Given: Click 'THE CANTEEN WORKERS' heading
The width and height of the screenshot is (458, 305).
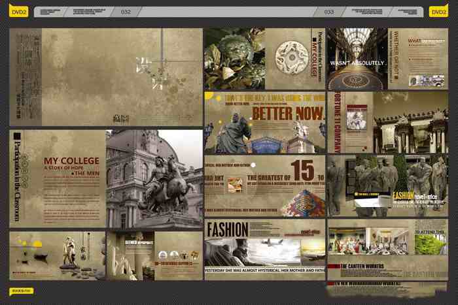Looking at the screenshot, I should [362, 266].
